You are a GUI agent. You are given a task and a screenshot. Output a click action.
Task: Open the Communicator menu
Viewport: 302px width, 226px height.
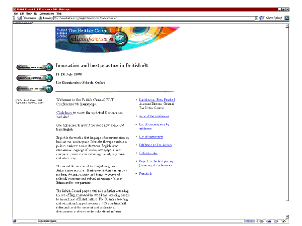click(x=47, y=14)
